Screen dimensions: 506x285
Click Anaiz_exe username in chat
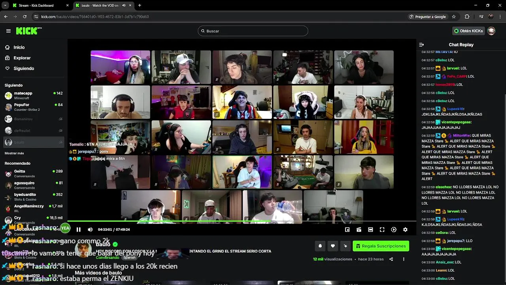coord(445,262)
